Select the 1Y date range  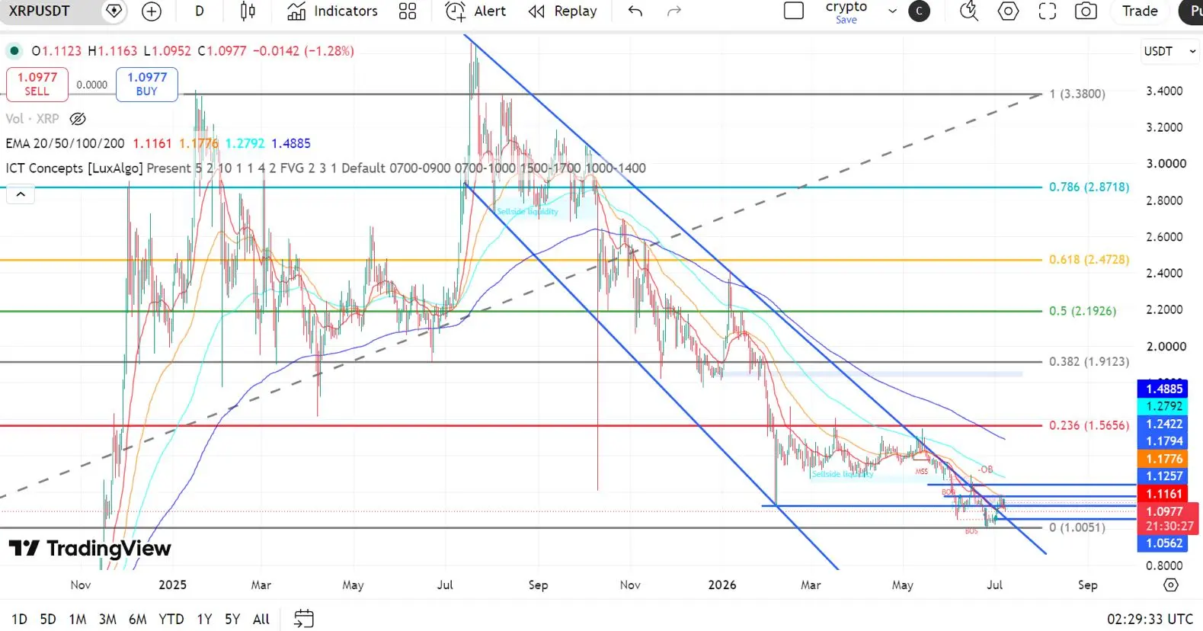(204, 619)
